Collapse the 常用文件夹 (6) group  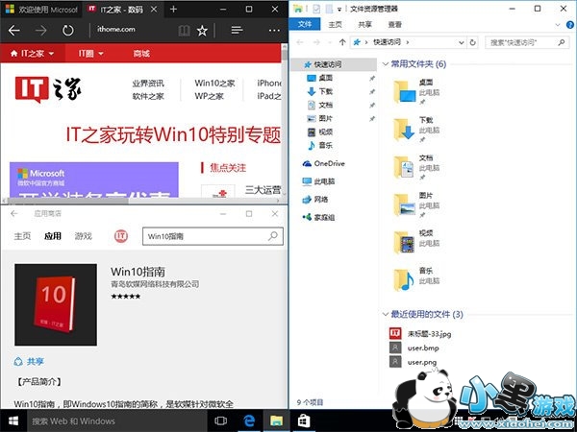click(386, 64)
